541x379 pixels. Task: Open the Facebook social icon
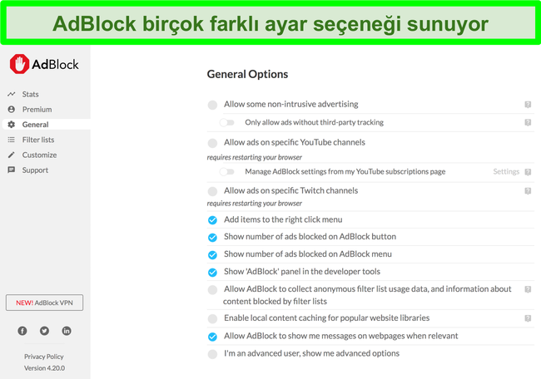tap(22, 331)
